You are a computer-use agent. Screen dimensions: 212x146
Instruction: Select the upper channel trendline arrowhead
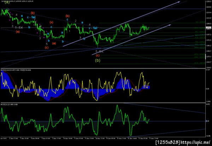tap(179, 2)
